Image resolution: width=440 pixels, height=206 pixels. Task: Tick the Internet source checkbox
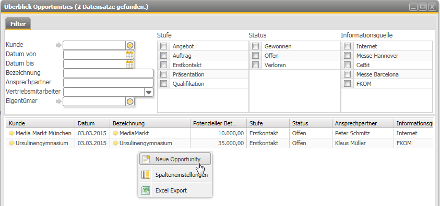(348, 46)
